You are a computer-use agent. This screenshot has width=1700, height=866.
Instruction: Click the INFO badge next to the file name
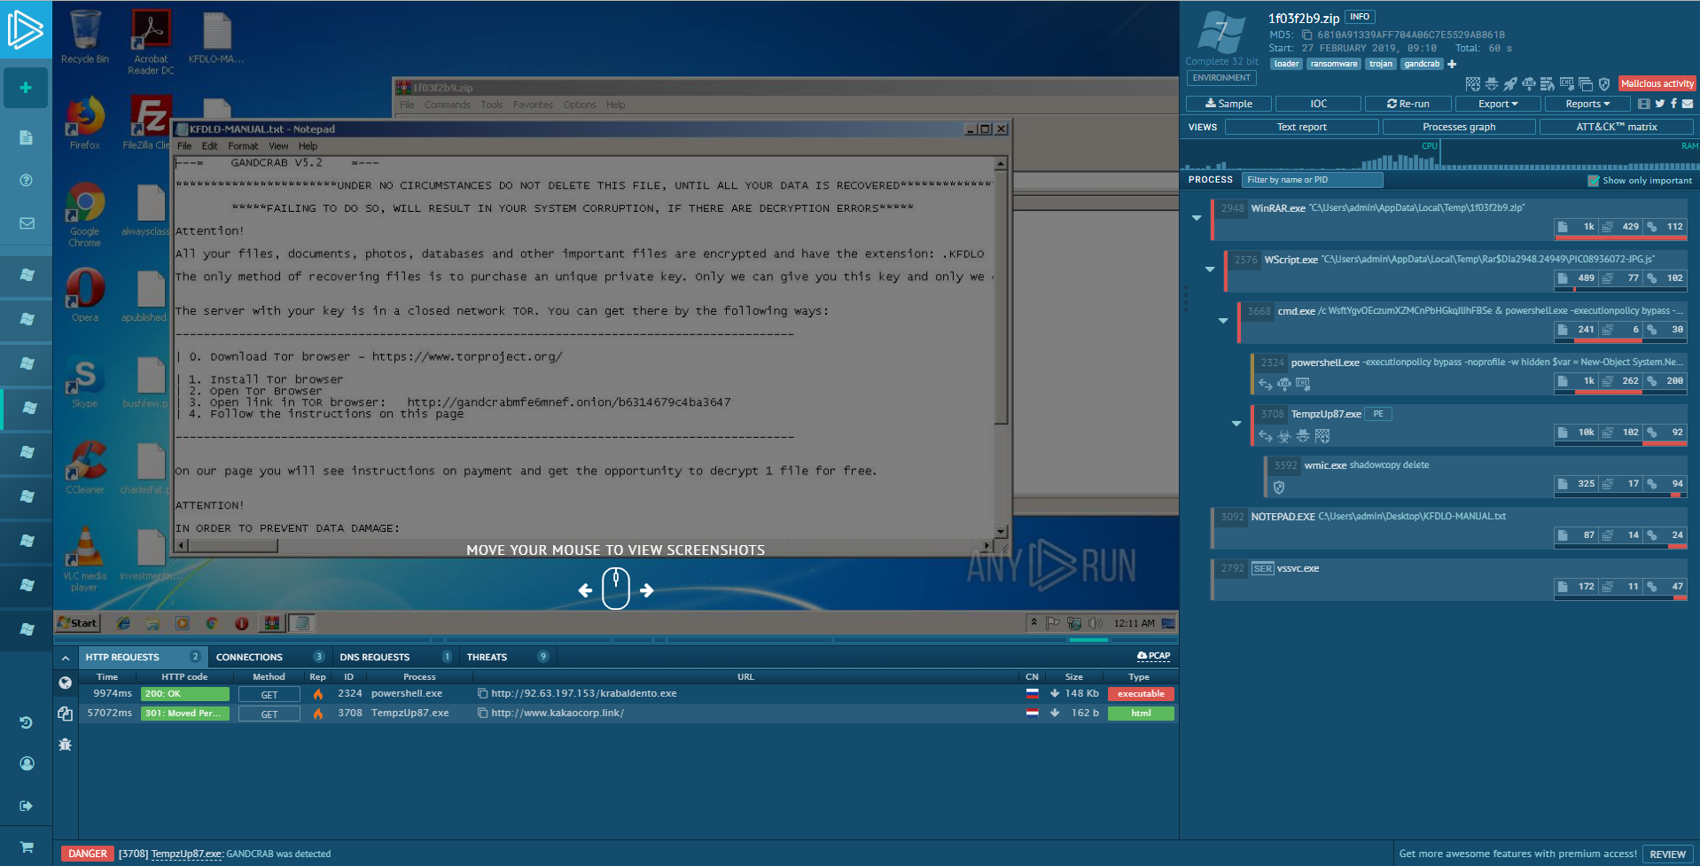pos(1360,17)
